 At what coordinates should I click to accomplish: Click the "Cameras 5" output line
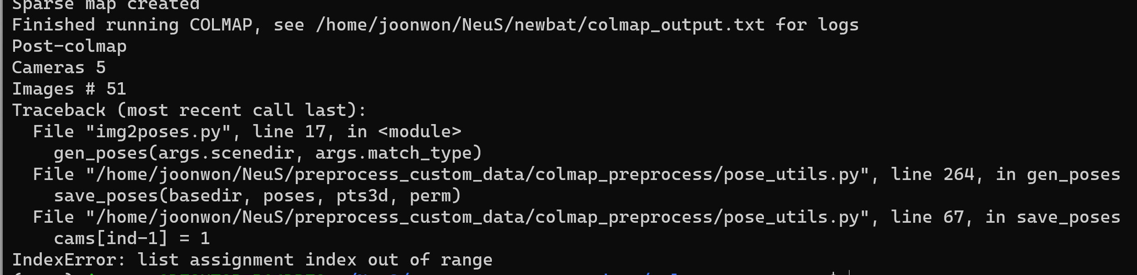click(59, 68)
